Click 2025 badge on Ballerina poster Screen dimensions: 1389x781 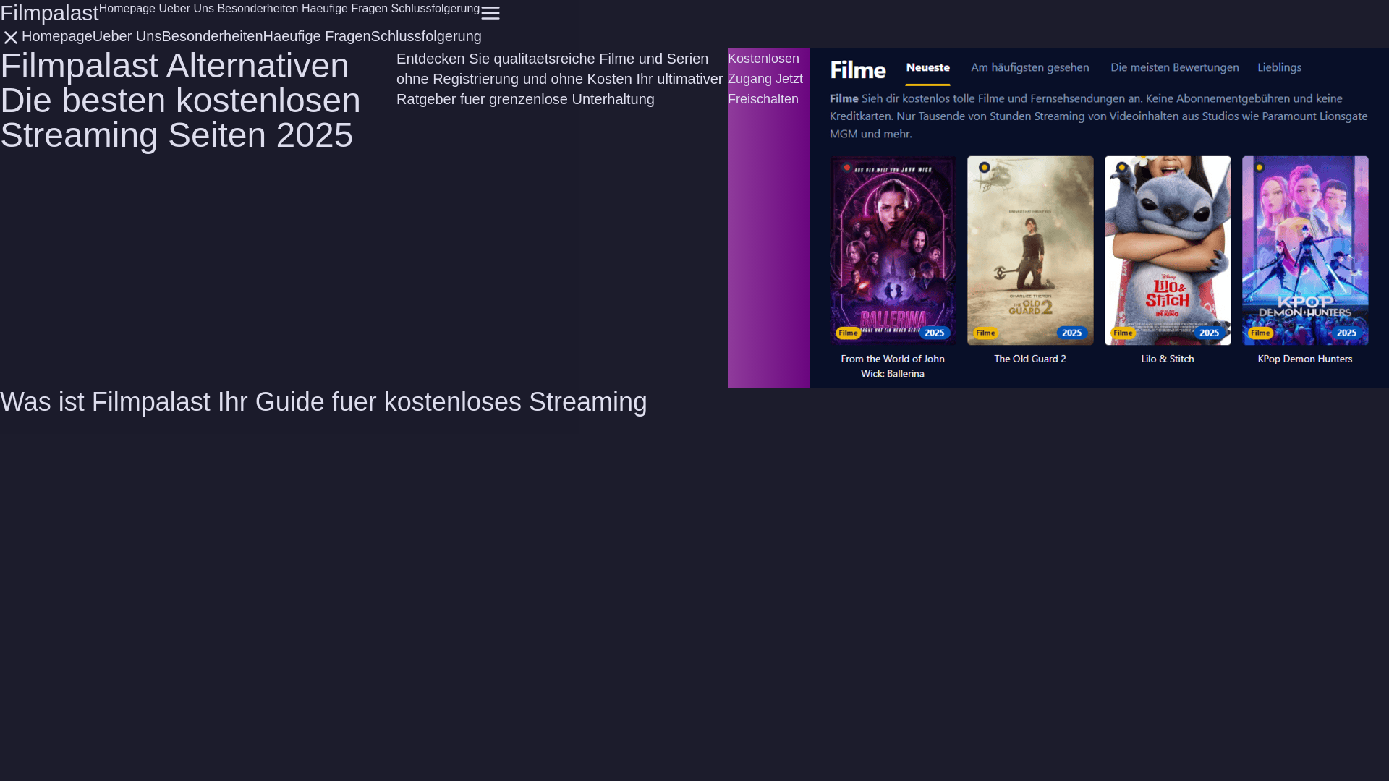(x=935, y=333)
